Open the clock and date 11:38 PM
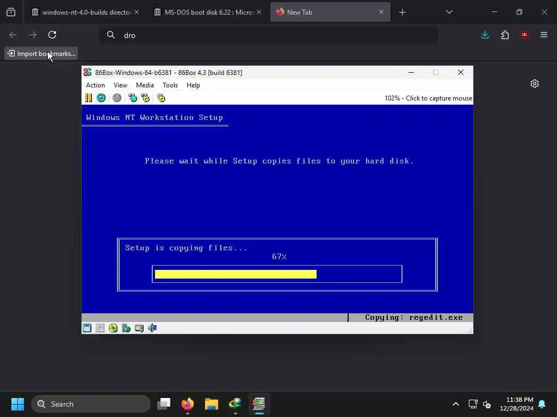 pos(517,404)
